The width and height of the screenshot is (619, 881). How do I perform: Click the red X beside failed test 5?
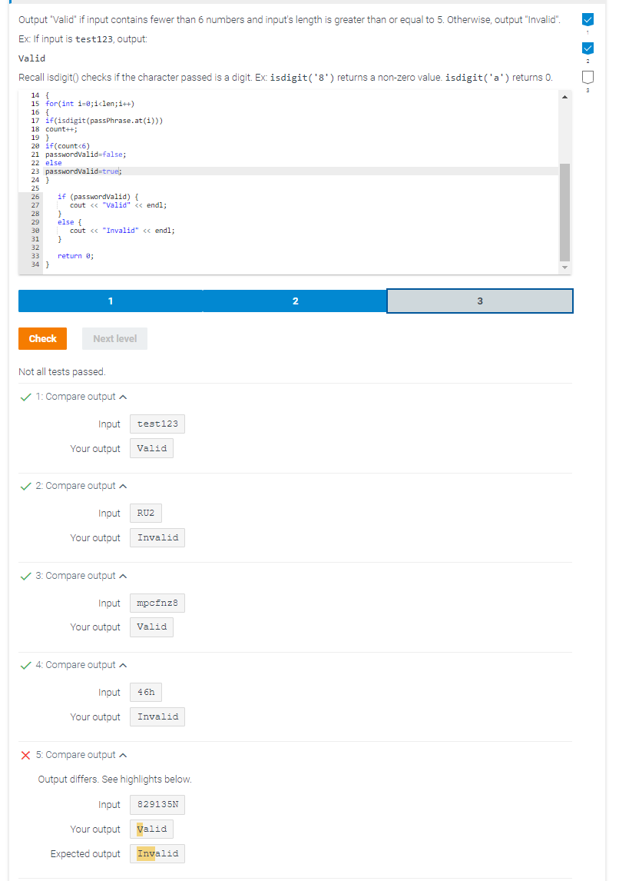coord(24,754)
